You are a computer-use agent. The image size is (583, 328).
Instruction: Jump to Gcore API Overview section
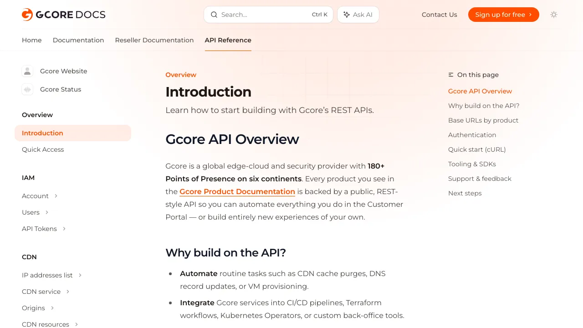(x=480, y=91)
